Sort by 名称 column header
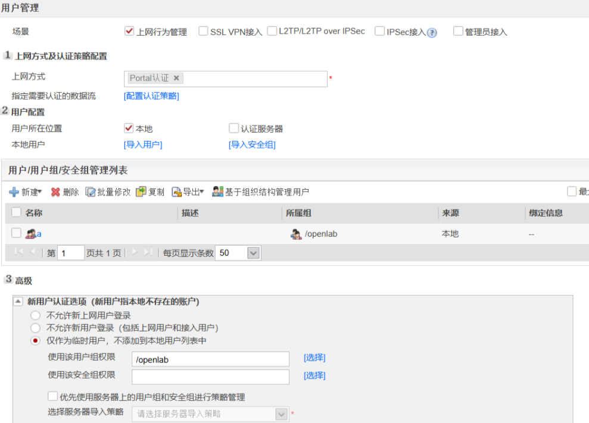Viewport: 589px width, 423px height. tap(34, 213)
